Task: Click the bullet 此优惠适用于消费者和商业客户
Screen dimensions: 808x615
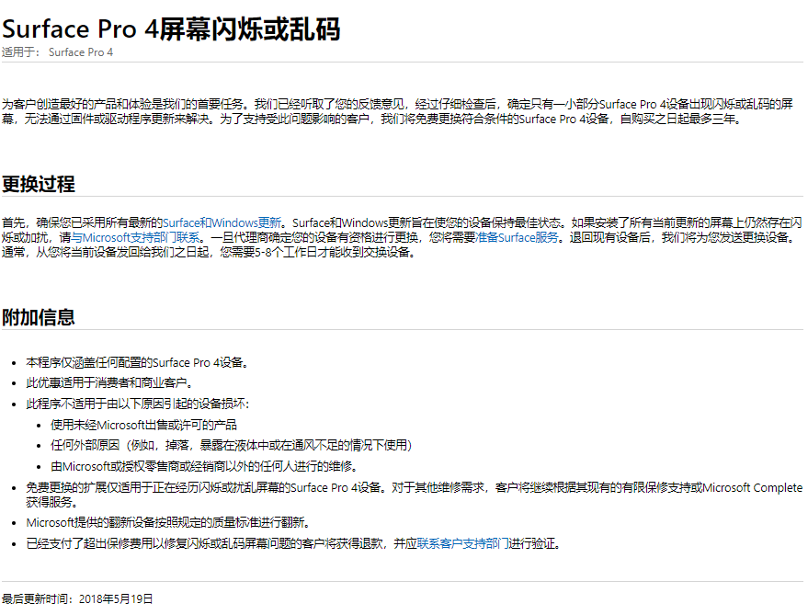Action: (109, 383)
